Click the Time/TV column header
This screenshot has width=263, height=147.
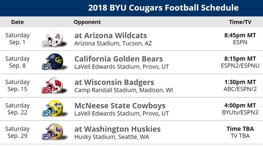point(240,22)
